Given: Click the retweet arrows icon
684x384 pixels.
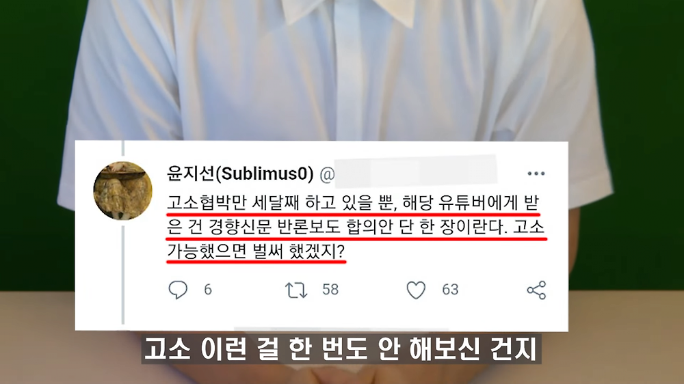Looking at the screenshot, I should (296, 290).
